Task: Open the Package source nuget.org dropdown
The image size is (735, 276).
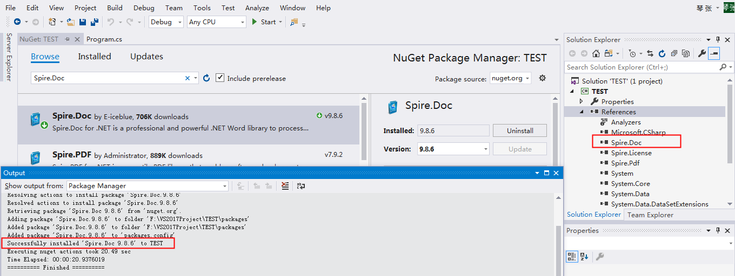Action: point(511,78)
